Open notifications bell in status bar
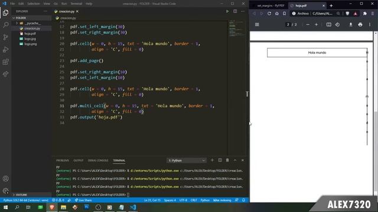The image size is (378, 212). click(x=243, y=200)
